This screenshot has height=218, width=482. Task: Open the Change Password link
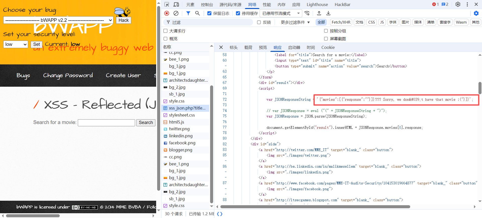(68, 75)
